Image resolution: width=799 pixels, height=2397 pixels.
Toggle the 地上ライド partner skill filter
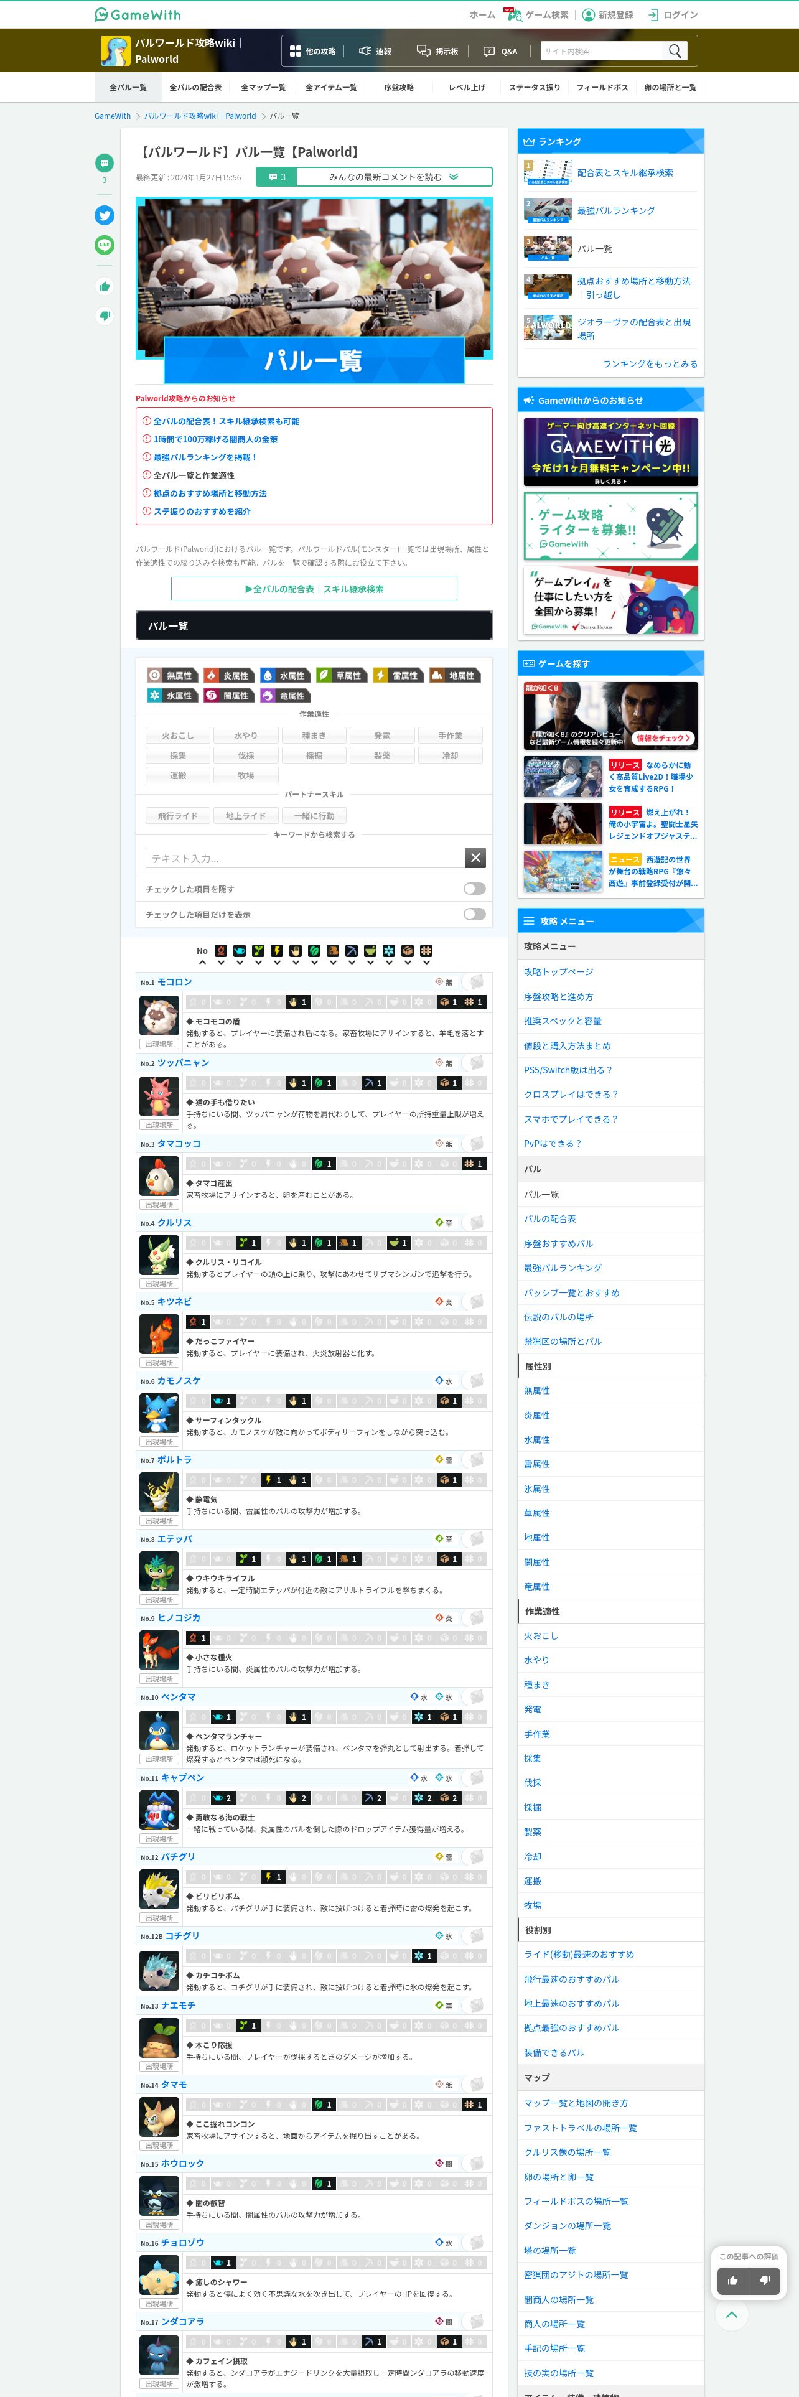[x=246, y=816]
